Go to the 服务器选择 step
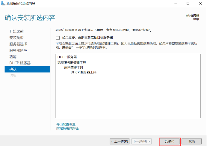The width and height of the screenshot is (207, 146). (18, 44)
